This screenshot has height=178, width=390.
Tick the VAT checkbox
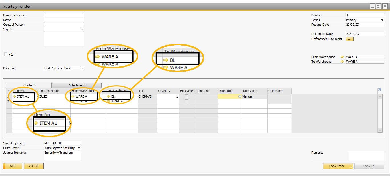6,54
